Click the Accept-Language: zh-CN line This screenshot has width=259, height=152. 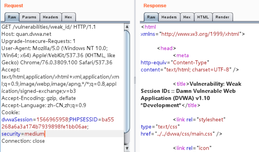click(44, 105)
